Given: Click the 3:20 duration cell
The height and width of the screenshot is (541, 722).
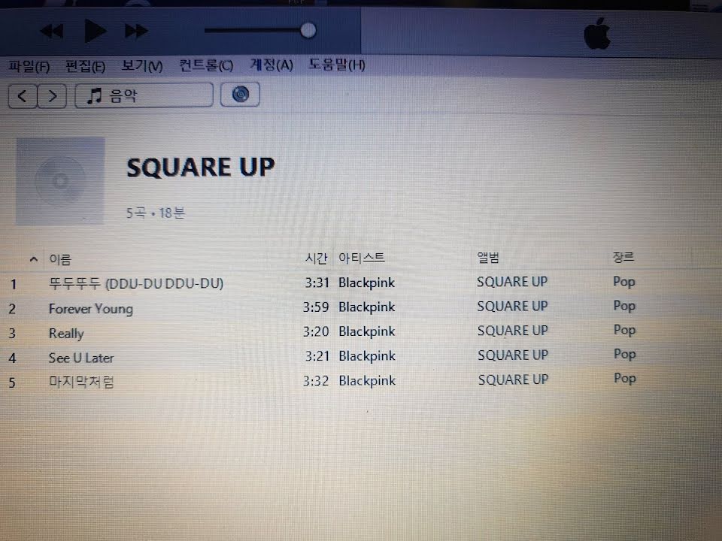Looking at the screenshot, I should 315,331.
